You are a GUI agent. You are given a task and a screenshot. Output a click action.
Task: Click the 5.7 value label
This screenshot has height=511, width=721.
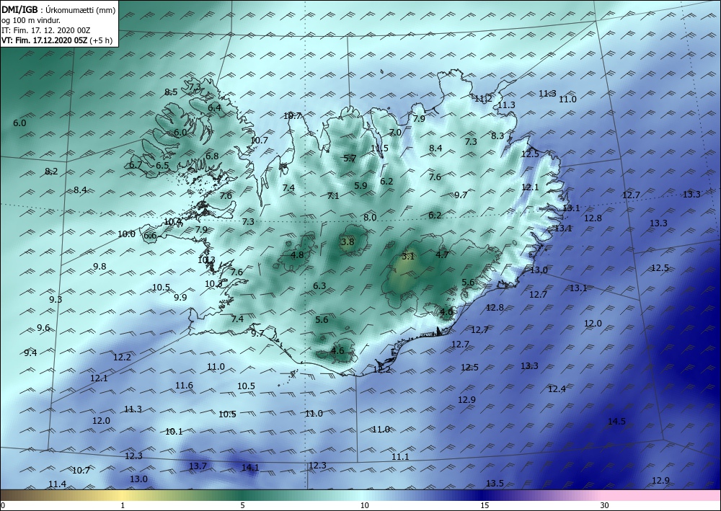pyautogui.click(x=350, y=159)
